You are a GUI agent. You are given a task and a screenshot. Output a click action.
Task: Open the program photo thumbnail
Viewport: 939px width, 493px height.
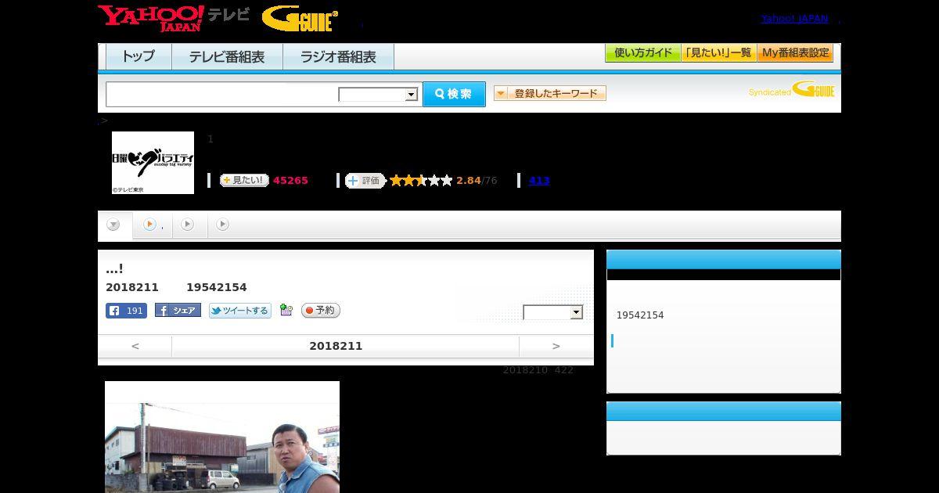coord(222,437)
